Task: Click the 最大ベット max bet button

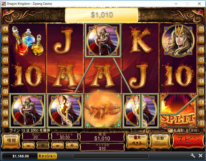Action: point(137,141)
